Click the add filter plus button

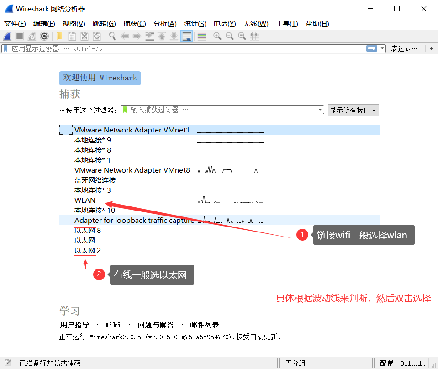pos(431,48)
